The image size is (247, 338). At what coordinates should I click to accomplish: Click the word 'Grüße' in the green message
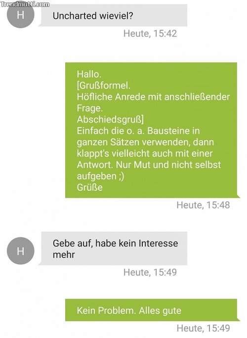[90, 187]
